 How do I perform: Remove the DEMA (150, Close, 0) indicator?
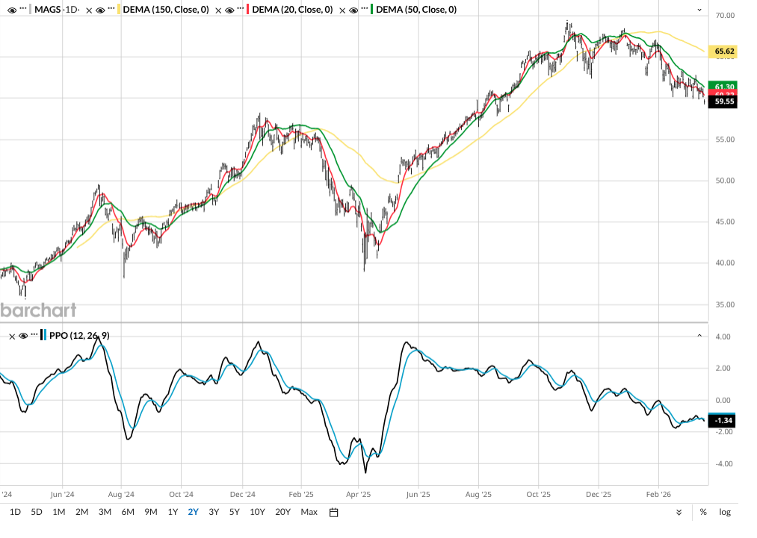89,10
